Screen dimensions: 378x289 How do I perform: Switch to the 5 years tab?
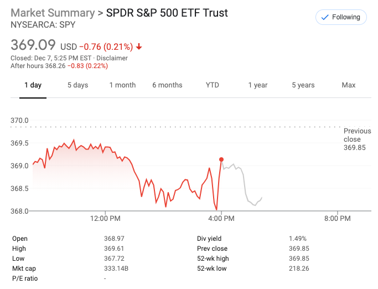pyautogui.click(x=303, y=85)
